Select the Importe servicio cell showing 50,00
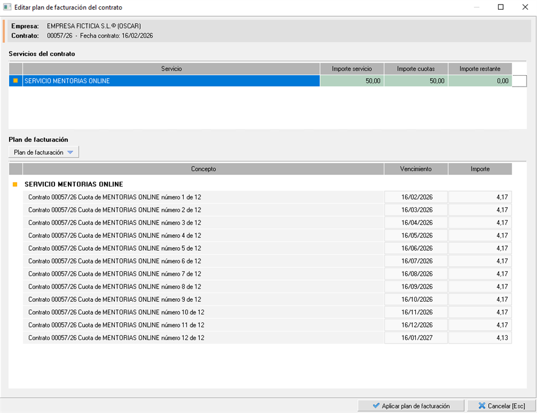The image size is (537, 413). pyautogui.click(x=351, y=81)
